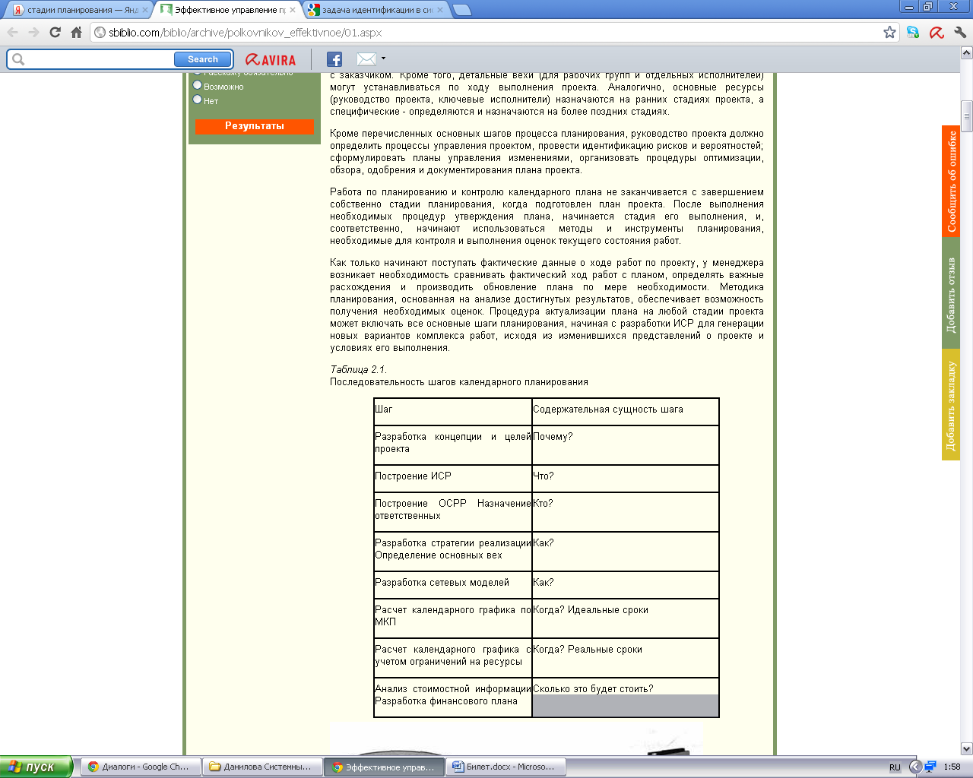Open the Avira umbrella extension icon
Viewport: 973px width, 778px height.
(x=937, y=33)
